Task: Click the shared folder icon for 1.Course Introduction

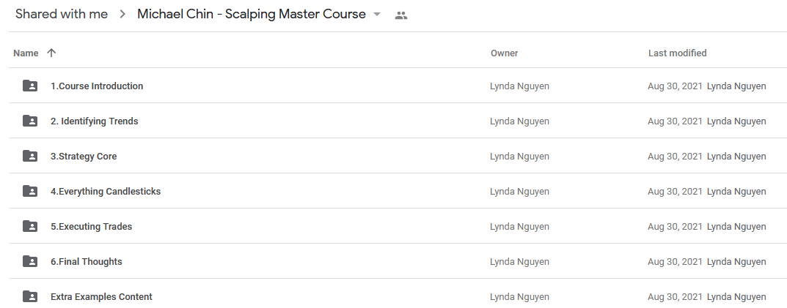Action: [x=30, y=86]
